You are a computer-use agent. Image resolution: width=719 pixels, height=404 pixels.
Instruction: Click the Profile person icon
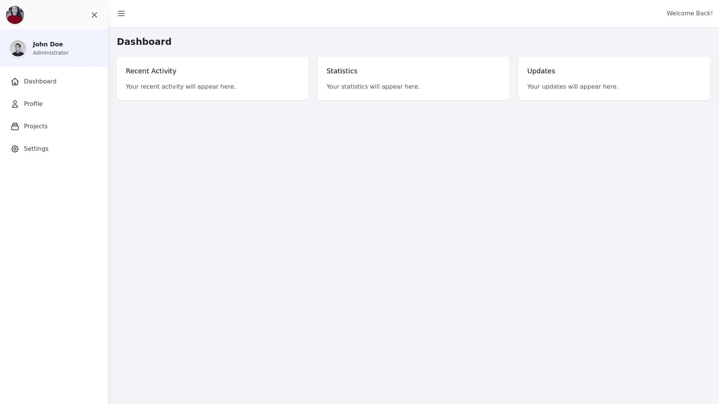(15, 104)
